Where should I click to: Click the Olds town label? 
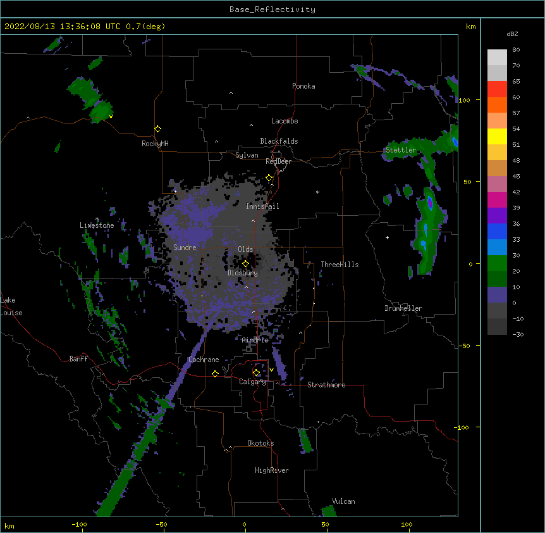point(245,249)
